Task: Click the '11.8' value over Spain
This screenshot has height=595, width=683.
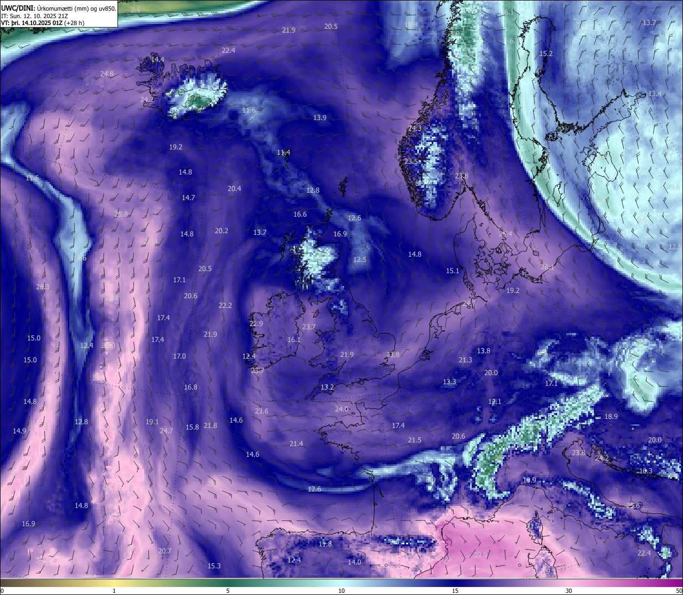Action: [325, 544]
